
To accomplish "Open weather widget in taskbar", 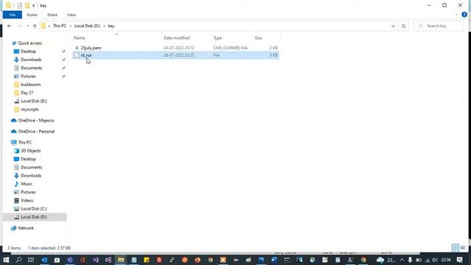I will (386, 260).
